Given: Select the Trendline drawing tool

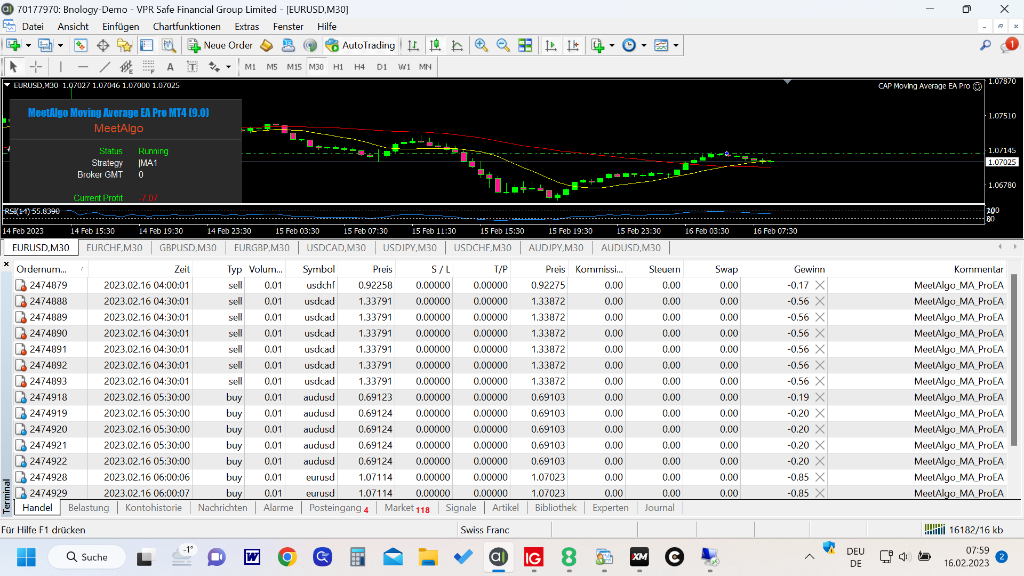Looking at the screenshot, I should (105, 67).
